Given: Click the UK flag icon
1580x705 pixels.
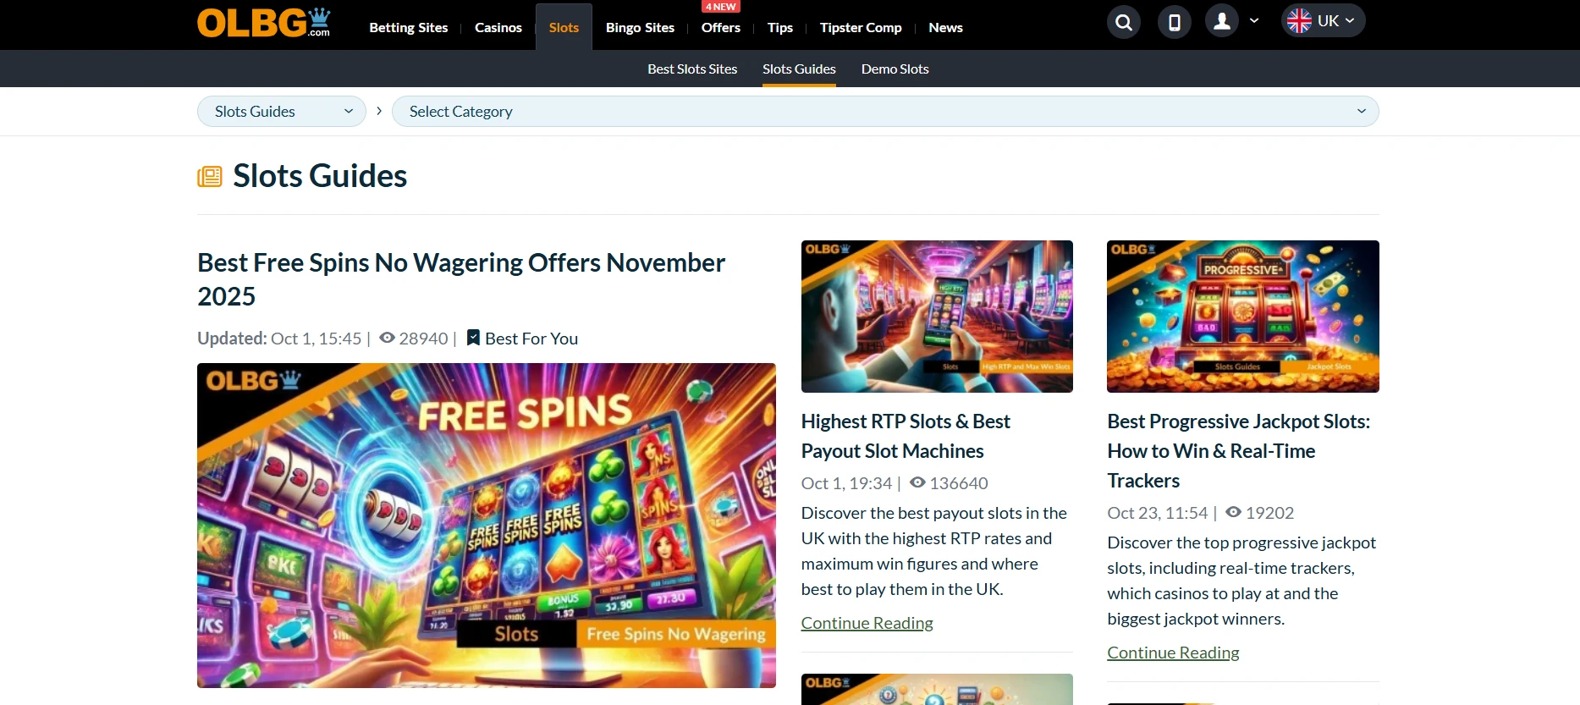Looking at the screenshot, I should [1299, 21].
